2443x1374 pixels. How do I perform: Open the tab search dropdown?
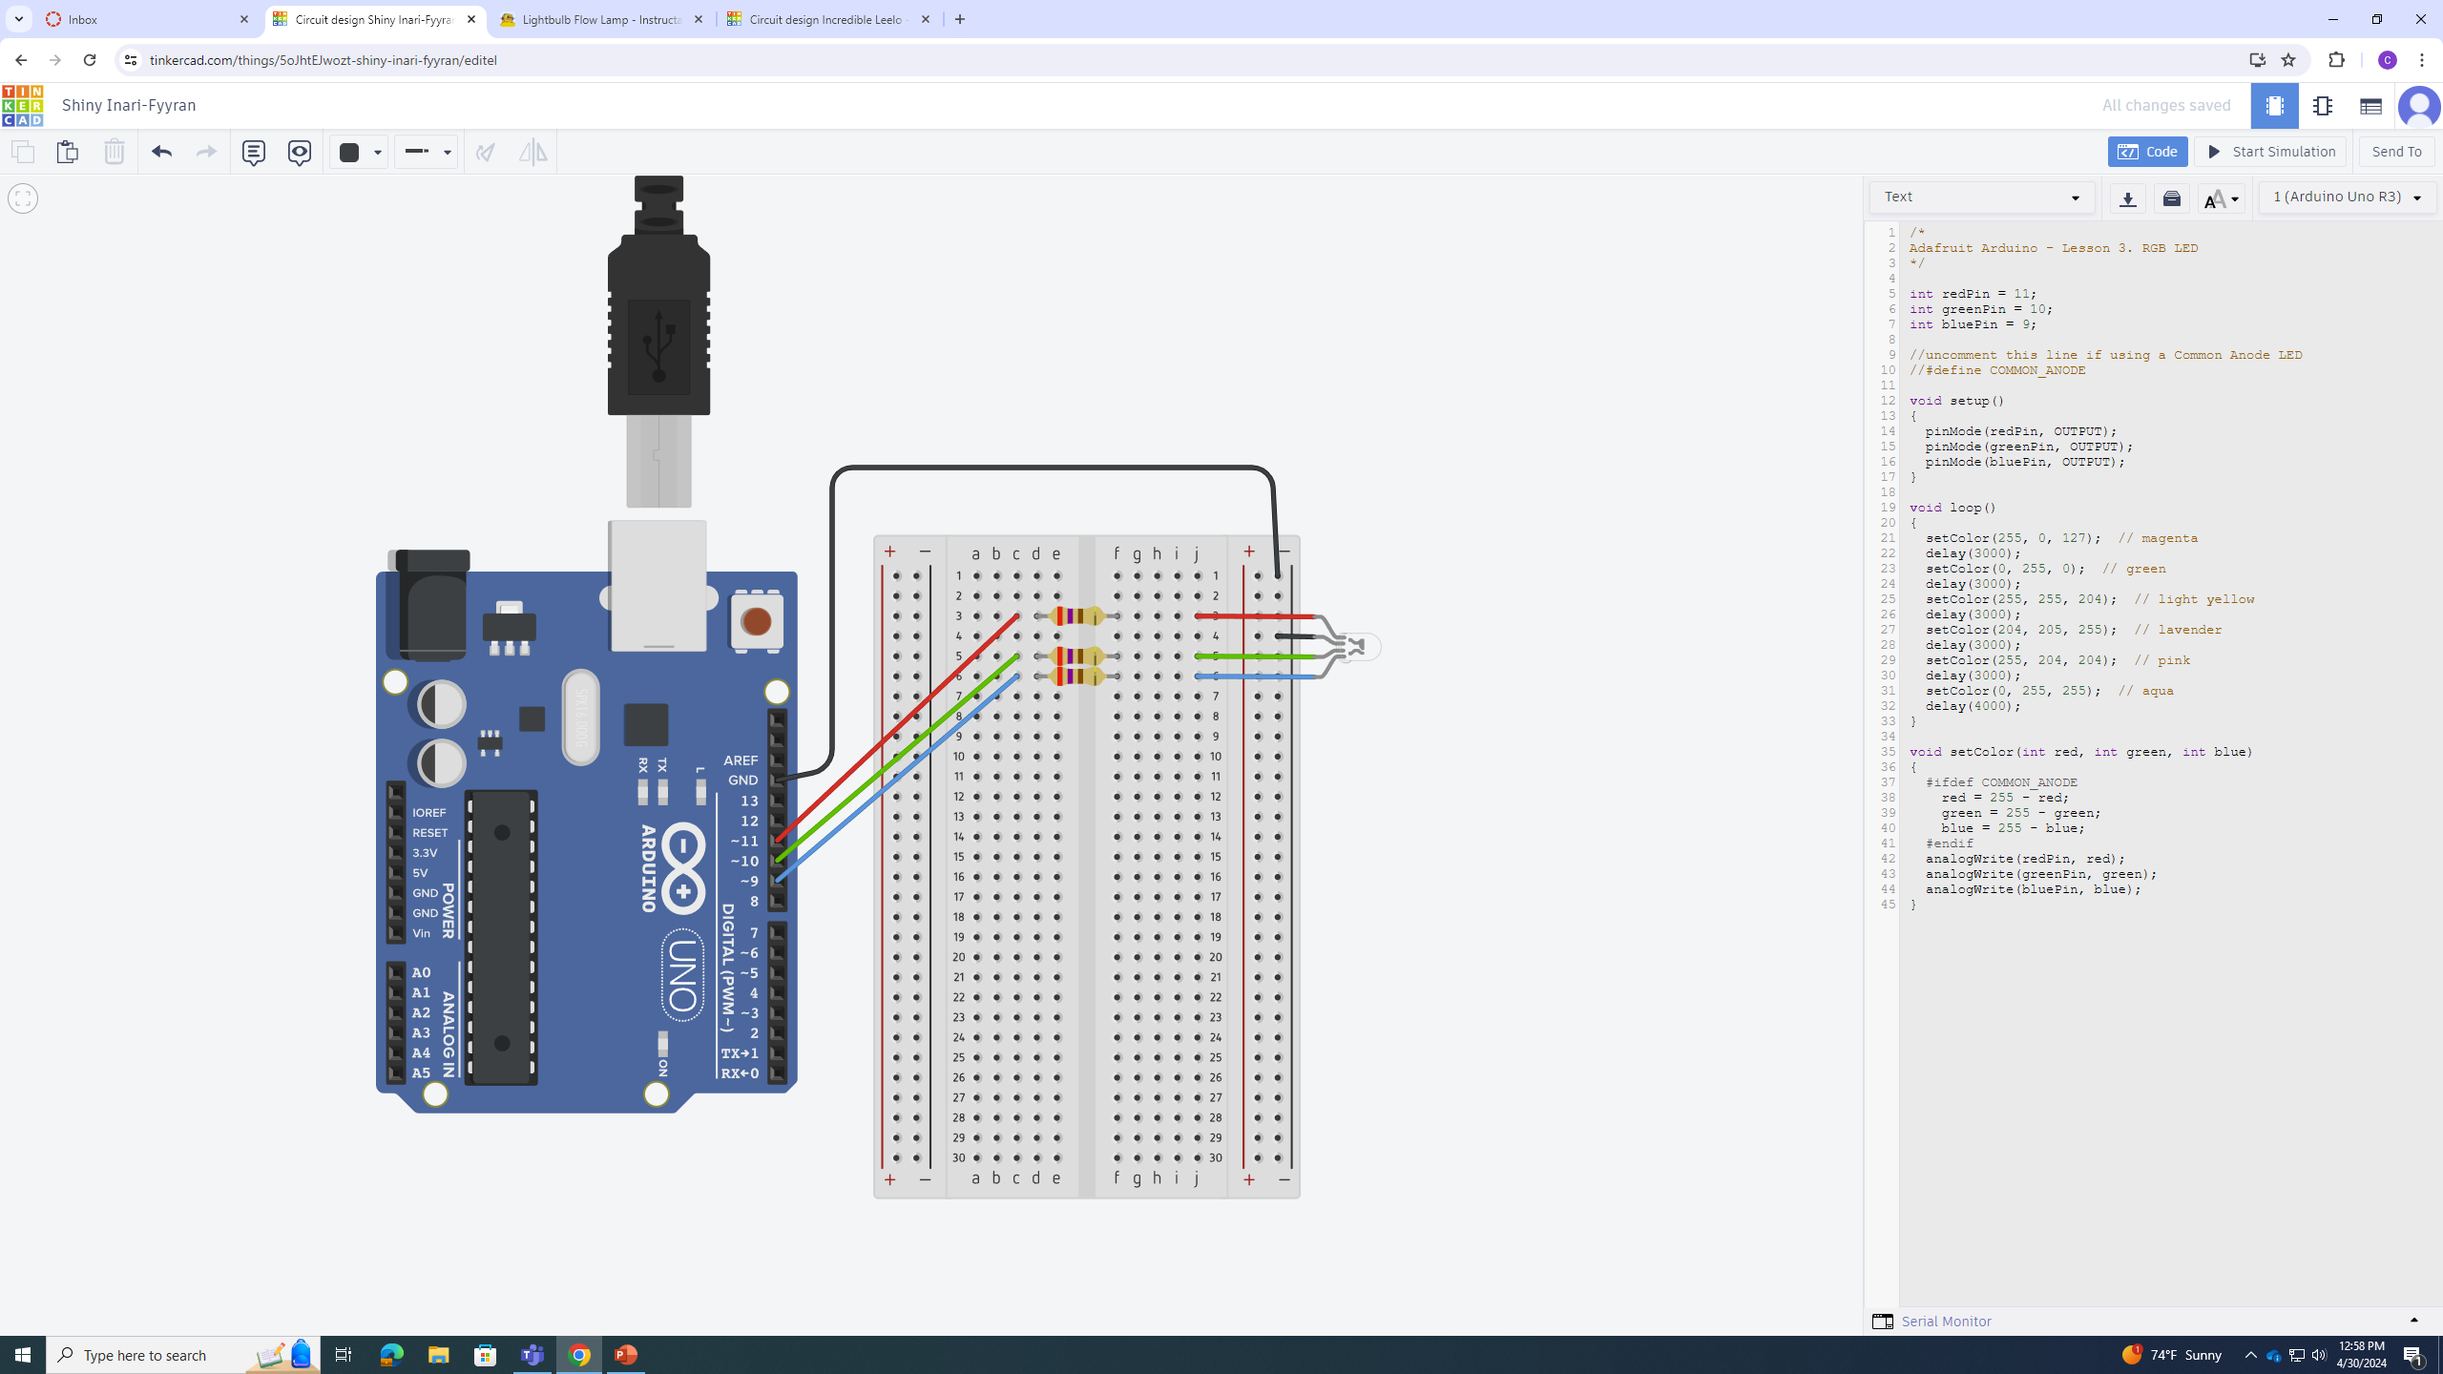point(18,19)
